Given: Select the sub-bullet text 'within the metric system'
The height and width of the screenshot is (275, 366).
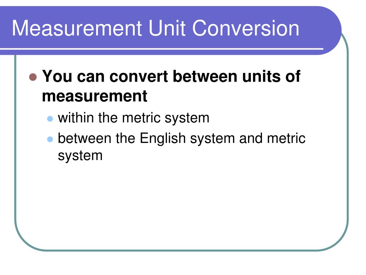Looking at the screenshot, I should pos(134,117).
